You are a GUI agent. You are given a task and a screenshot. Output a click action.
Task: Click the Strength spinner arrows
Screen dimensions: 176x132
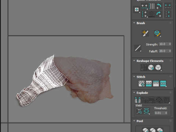[170, 44]
